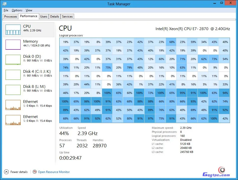The width and height of the screenshot is (238, 180).
Task: Click the Resource Monitor icon
Action: point(35,172)
